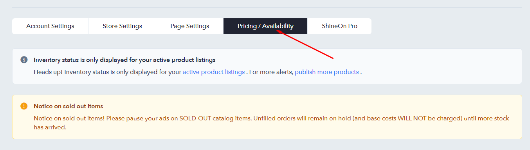
Task: Follow the active product listings link
Action: (x=214, y=72)
